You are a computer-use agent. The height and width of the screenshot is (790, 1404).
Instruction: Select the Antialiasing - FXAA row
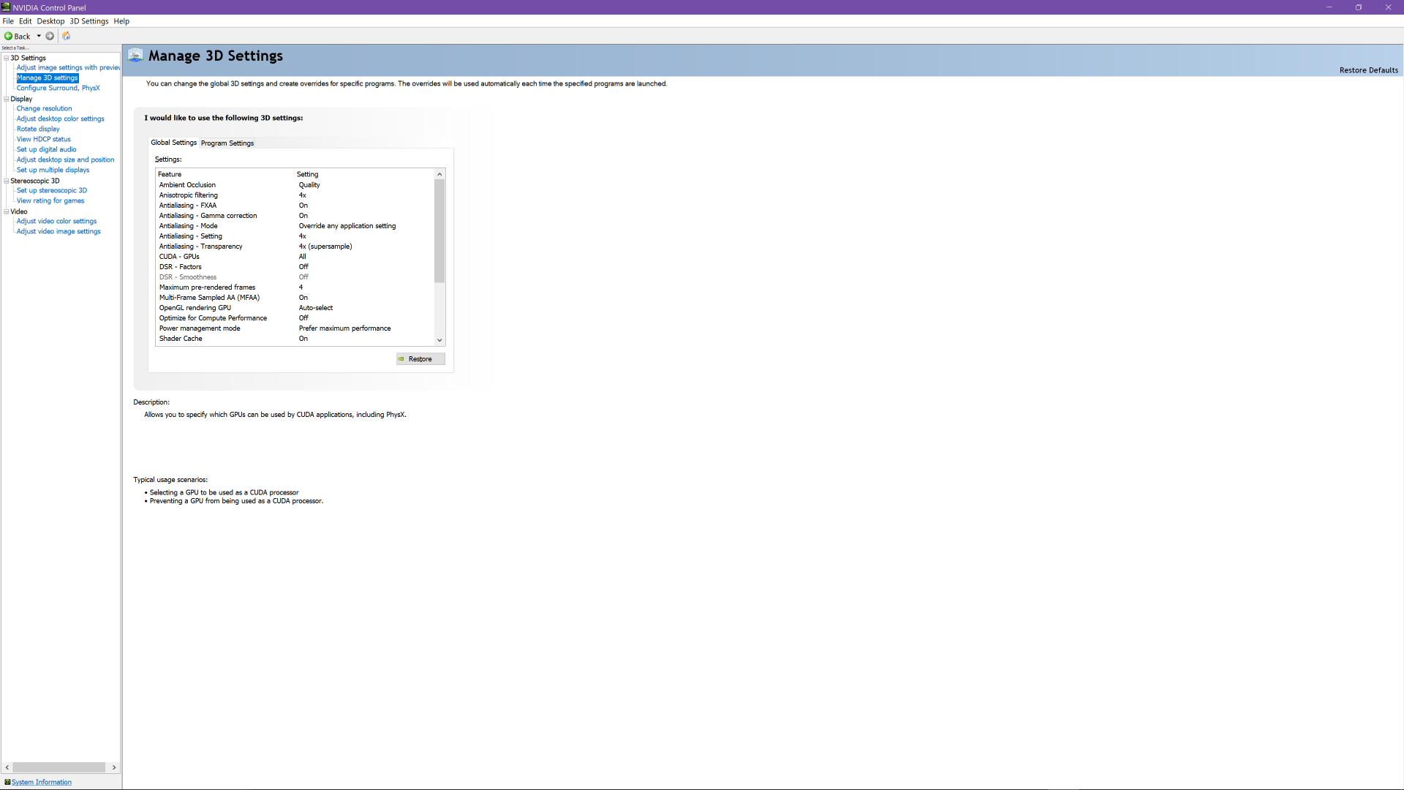(x=295, y=206)
